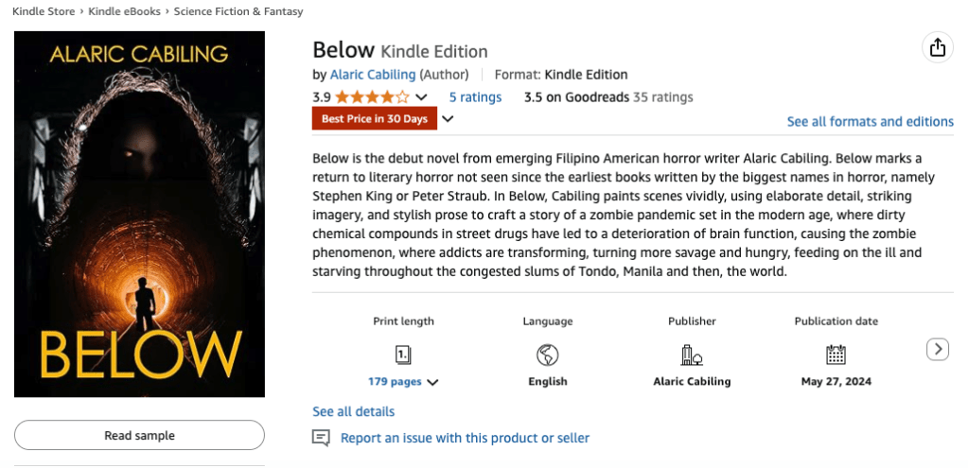Click the star rating graphic

pyautogui.click(x=372, y=96)
